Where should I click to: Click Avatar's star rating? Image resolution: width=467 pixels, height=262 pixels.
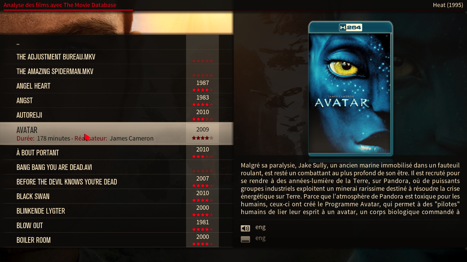202,138
